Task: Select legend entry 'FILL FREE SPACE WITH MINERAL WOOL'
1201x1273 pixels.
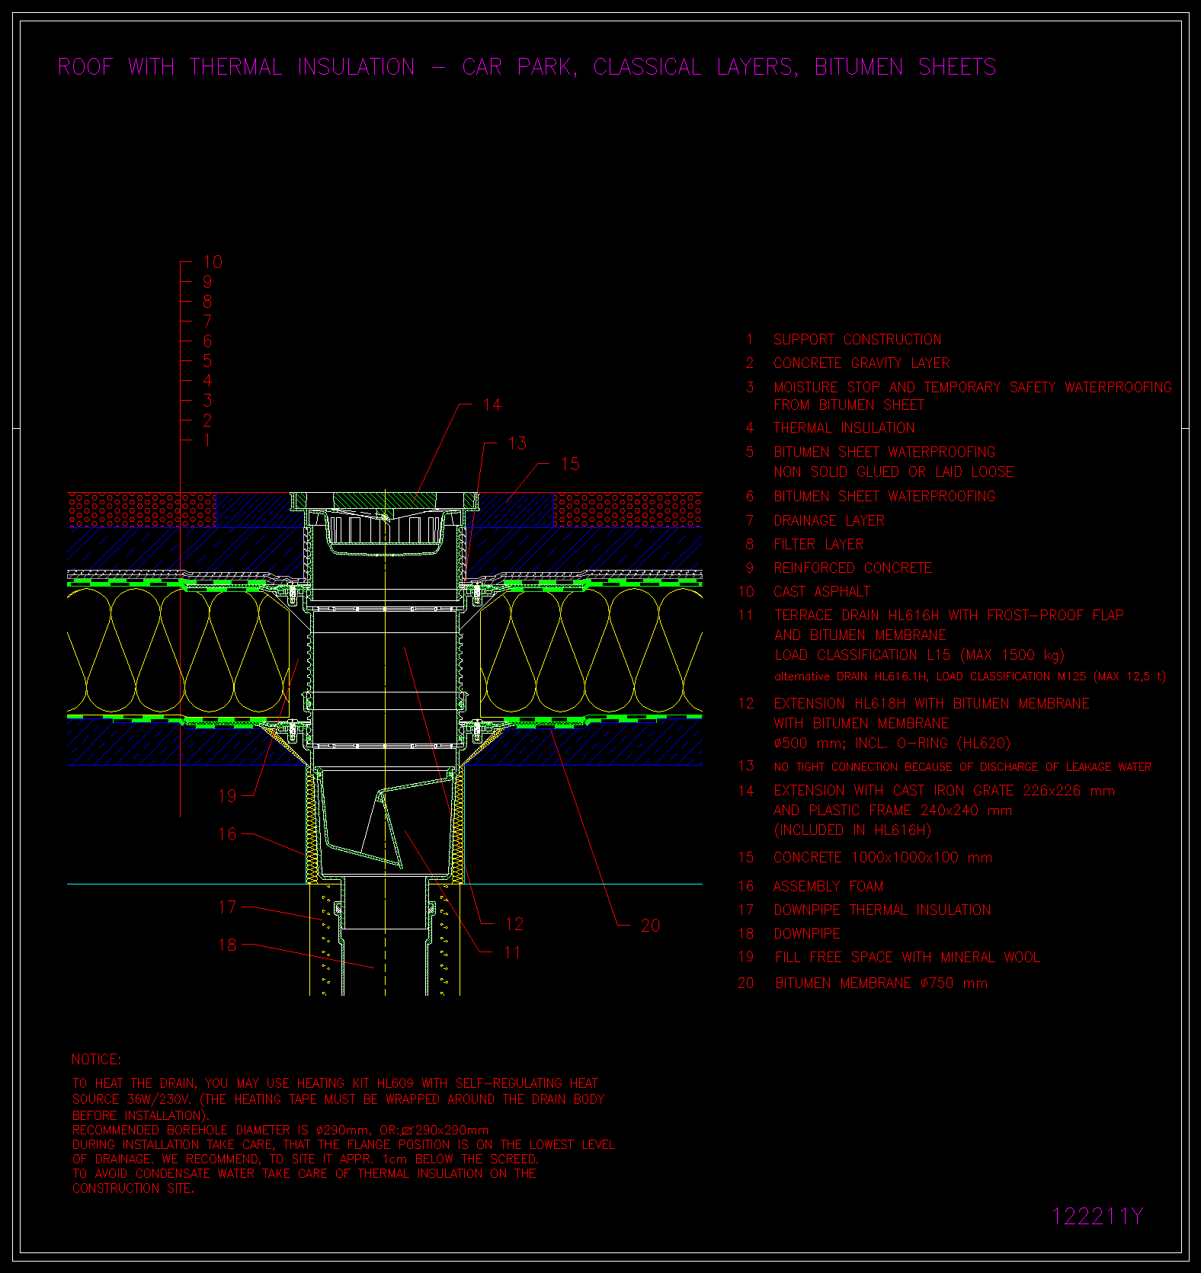Action: [x=908, y=958]
